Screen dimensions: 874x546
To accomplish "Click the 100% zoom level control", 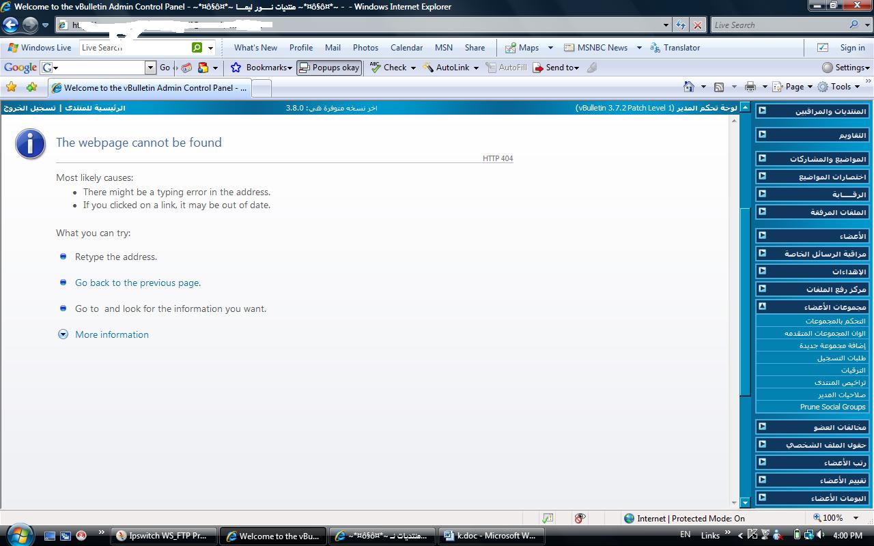I will point(833,518).
